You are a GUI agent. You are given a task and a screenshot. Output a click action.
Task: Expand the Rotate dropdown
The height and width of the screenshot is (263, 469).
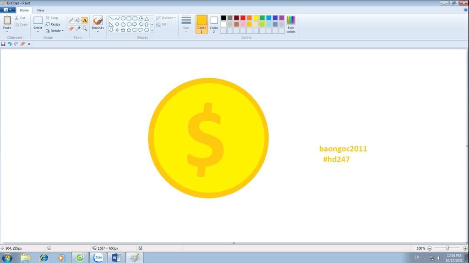pos(62,31)
